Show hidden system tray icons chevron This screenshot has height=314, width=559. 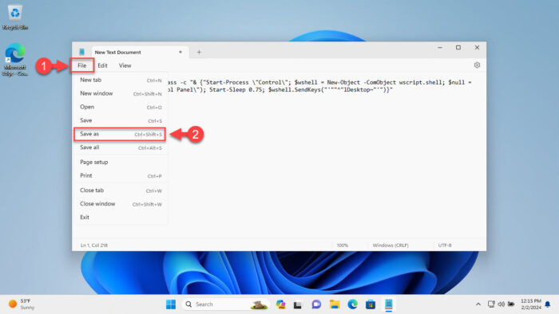pos(478,304)
